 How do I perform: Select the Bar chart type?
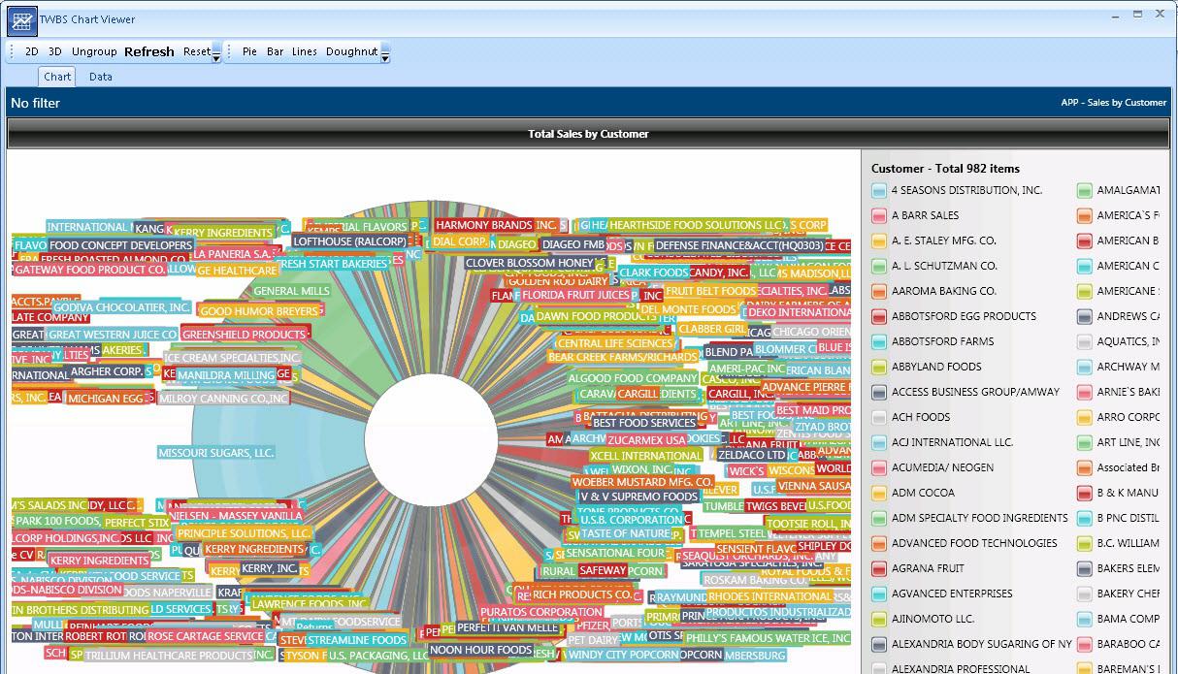(x=276, y=51)
